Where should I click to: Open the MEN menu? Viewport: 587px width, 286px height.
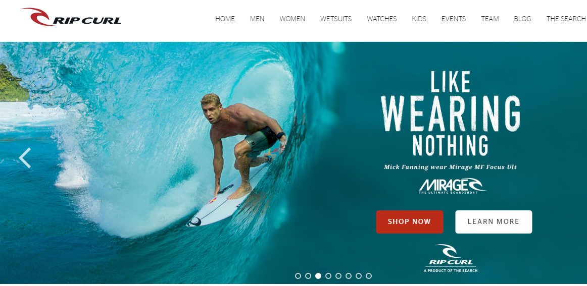click(x=257, y=19)
